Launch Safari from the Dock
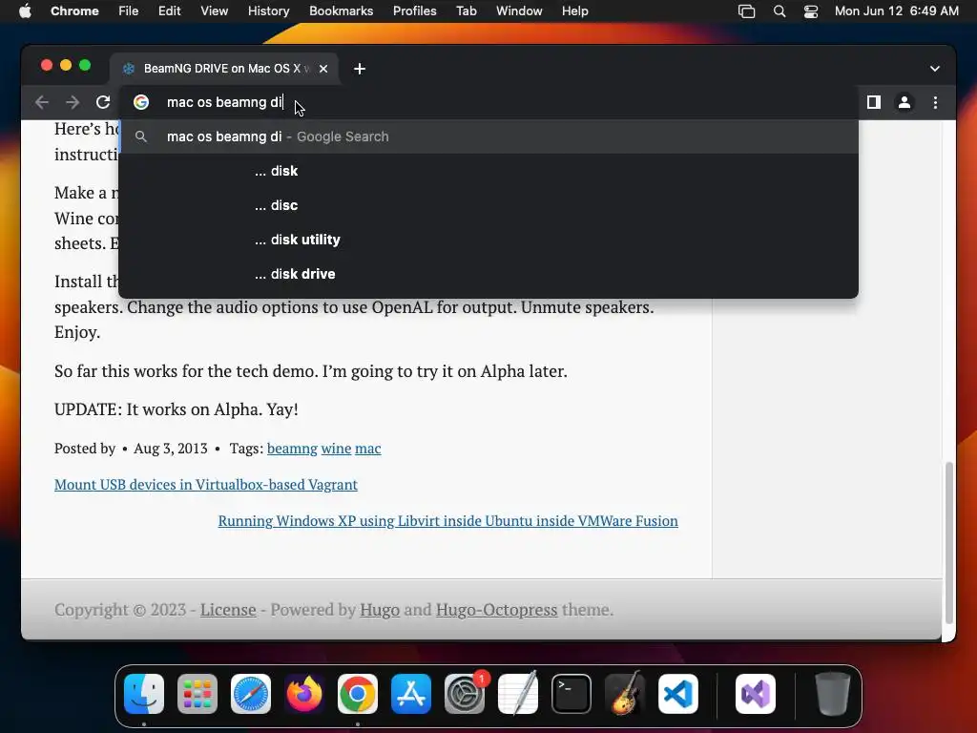 click(x=251, y=694)
